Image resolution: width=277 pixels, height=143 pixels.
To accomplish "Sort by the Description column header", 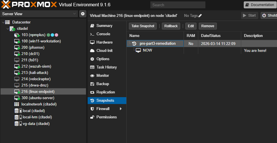I will 259,36.
